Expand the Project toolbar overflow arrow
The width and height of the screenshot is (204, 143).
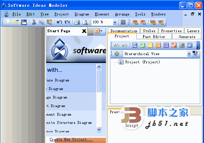198,45
